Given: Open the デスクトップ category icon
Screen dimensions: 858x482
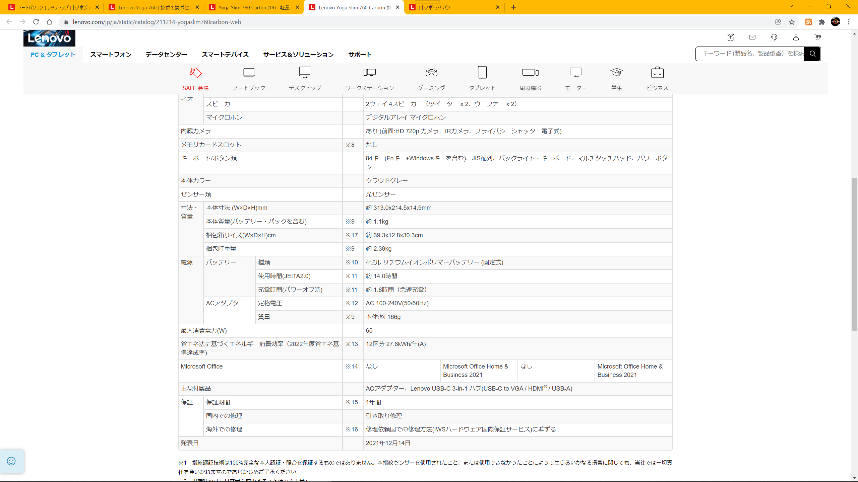Looking at the screenshot, I should point(305,72).
